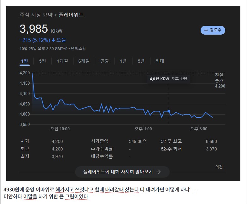Image resolution: width=247 pixels, height=204 pixels.
Task: Click the down arrow beside the −215 change
Action: coord(53,40)
